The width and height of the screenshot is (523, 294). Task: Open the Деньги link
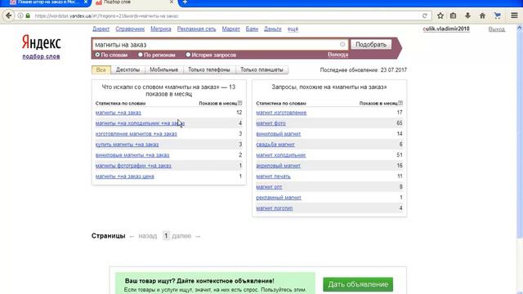pos(272,29)
